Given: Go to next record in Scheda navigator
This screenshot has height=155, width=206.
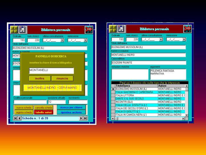Looking at the screenshot, I should click(81, 118).
